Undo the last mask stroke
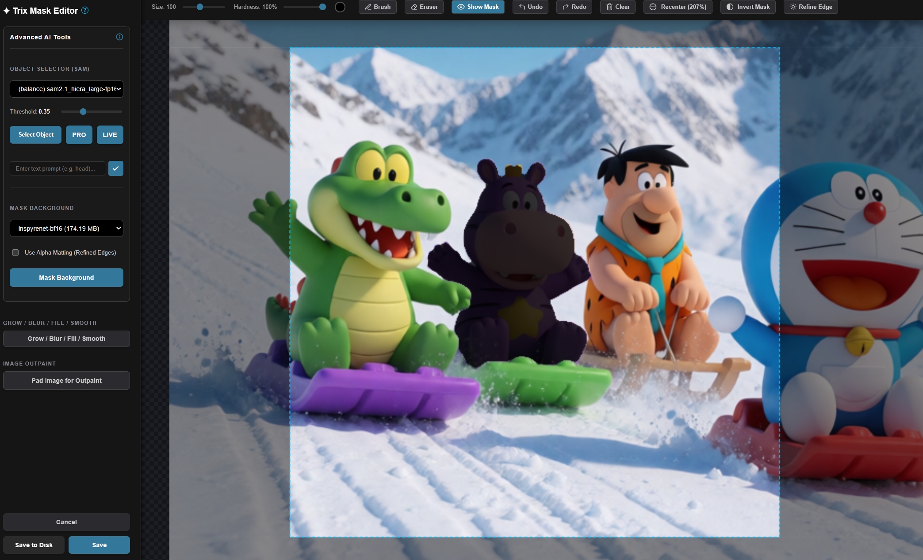Viewport: 923px width, 560px height. (530, 7)
